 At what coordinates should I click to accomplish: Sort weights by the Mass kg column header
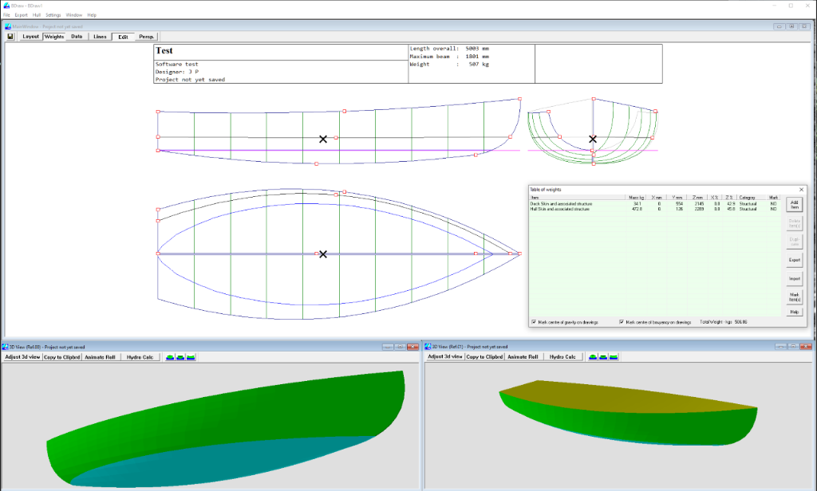636,197
